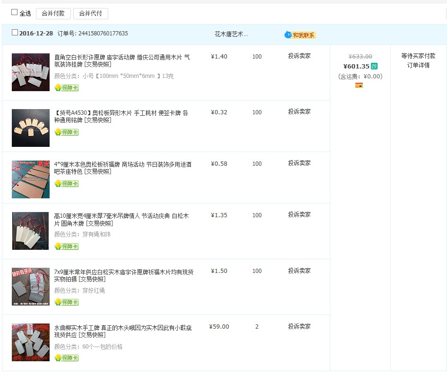This screenshot has height=374, width=447.
Task: Click 投诉卖家 in the ¥0.58 item row
Action: [299, 163]
